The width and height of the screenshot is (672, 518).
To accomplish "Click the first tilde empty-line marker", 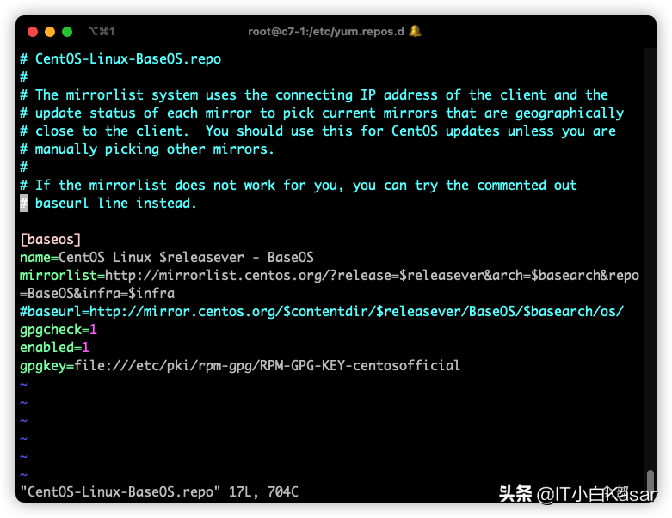I will pos(24,384).
